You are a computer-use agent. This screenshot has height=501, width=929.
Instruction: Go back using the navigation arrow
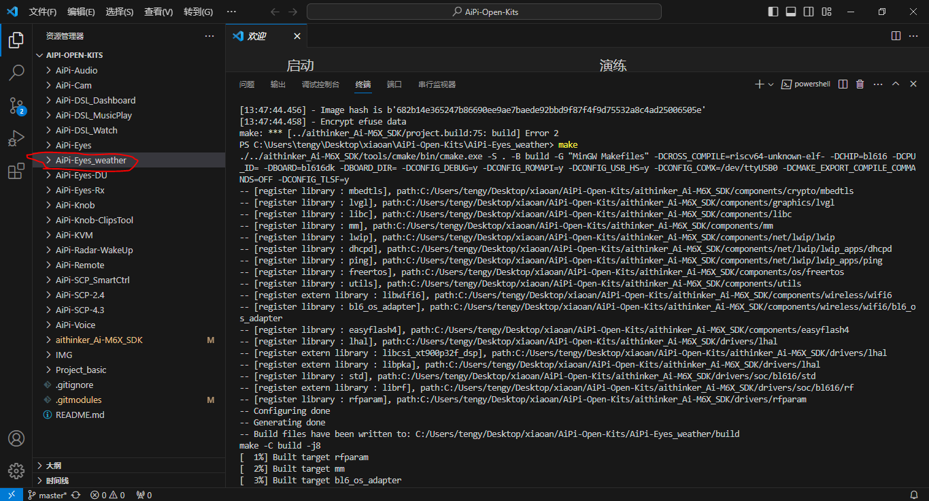coord(275,12)
